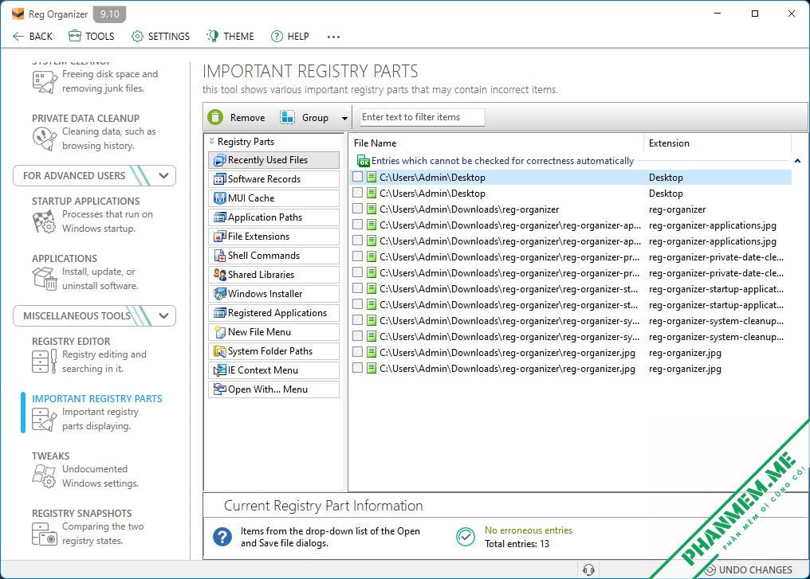810x579 pixels.
Task: Click the Undo Changes button
Action: click(x=749, y=569)
